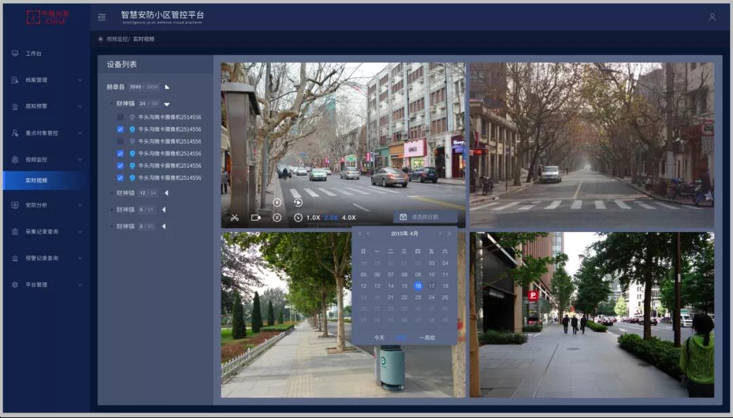The height and width of the screenshot is (418, 733).
Task: Click the calendar icon in date field
Action: click(403, 217)
